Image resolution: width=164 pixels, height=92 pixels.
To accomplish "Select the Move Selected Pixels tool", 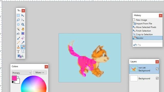I will pos(23,15).
